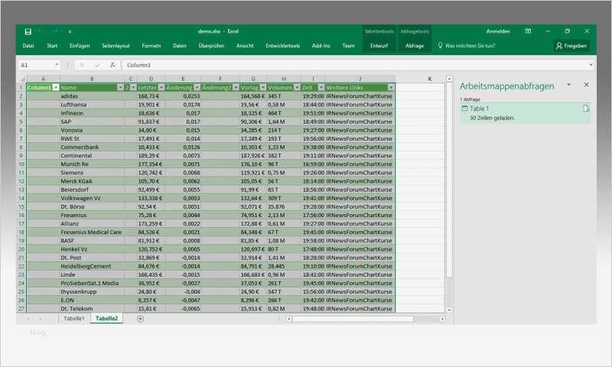This screenshot has height=367, width=612.
Task: Open the Column1 filter dropdown
Action: [56, 87]
